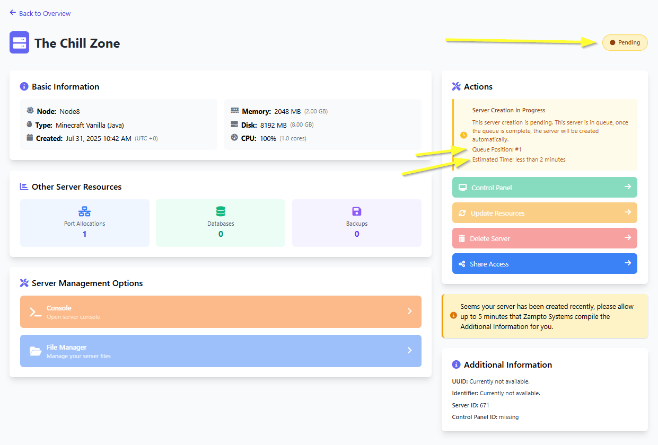Select the UUID: Currently not available line
The height and width of the screenshot is (445, 658).
tap(491, 381)
